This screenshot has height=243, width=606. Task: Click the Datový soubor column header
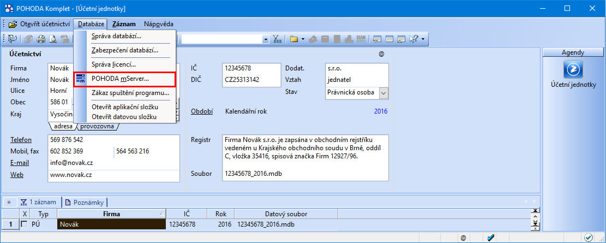(286, 214)
